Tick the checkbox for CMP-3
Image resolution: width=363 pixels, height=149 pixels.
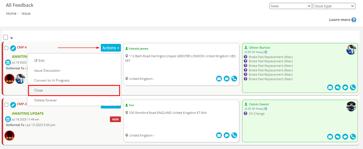click(7, 105)
